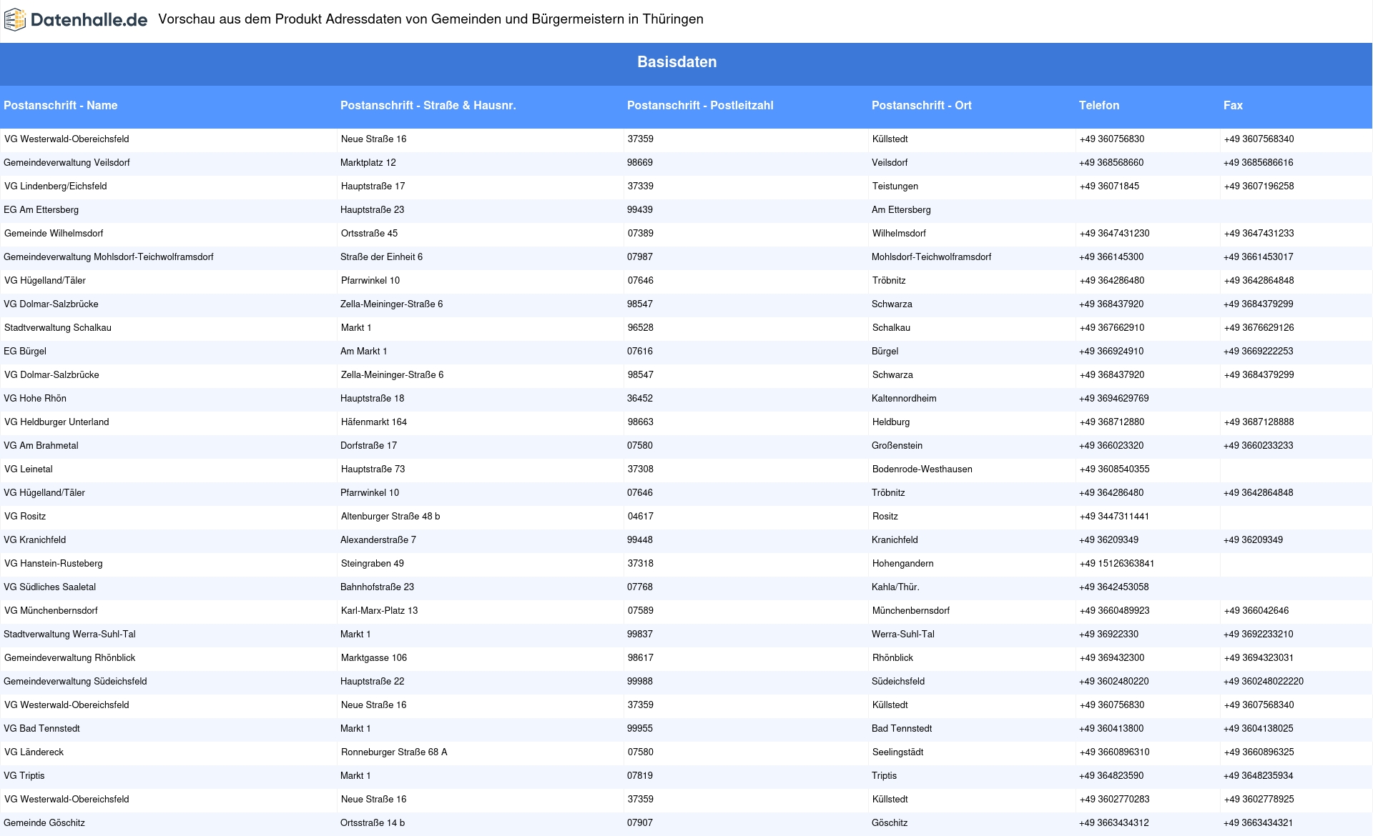This screenshot has height=836, width=1373.
Task: Click the phone number +49 15126363841
Action: (x=1117, y=564)
